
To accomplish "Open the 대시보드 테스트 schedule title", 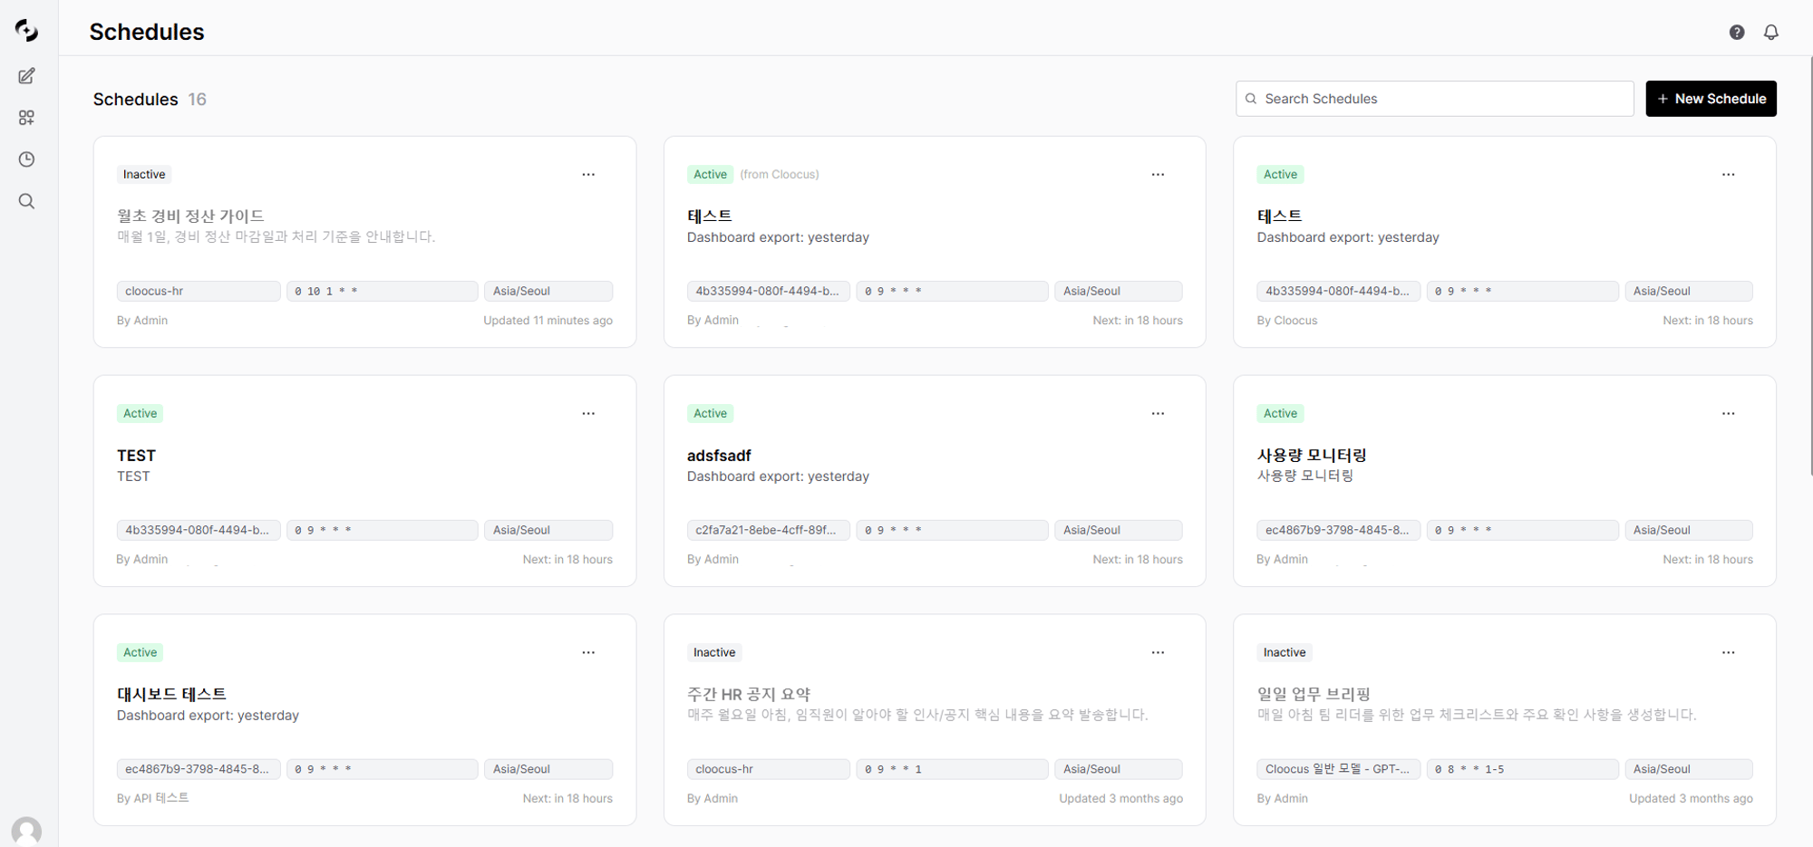I will point(171,694).
